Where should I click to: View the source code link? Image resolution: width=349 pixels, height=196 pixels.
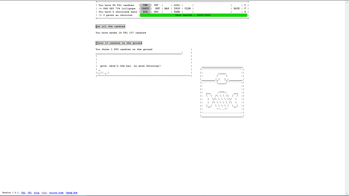pyautogui.click(x=56, y=193)
